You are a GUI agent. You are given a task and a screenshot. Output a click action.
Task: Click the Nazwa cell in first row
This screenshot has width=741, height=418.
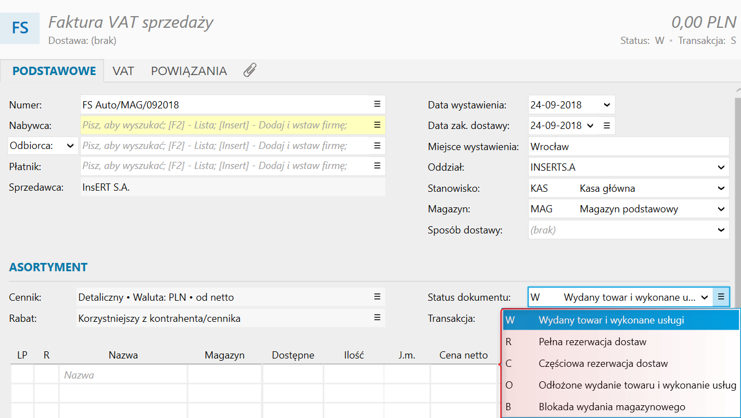(x=123, y=375)
